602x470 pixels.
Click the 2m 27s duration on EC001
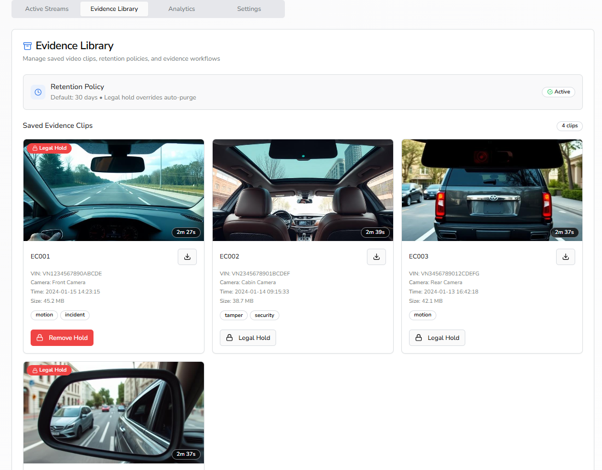pos(186,232)
